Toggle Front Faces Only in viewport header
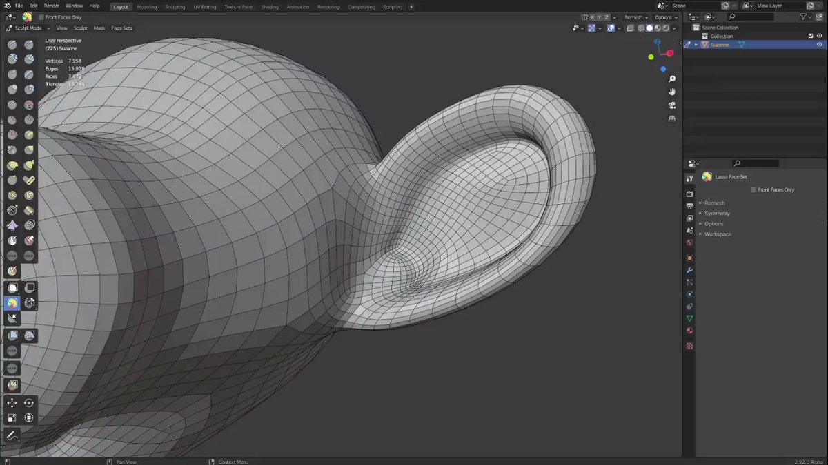This screenshot has height=465, width=828. pos(41,17)
